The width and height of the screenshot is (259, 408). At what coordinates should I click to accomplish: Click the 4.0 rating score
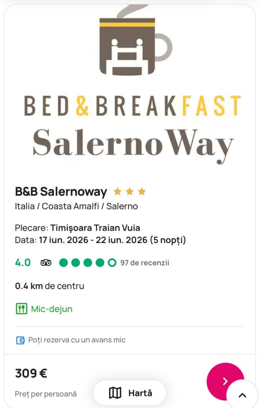coord(23,263)
